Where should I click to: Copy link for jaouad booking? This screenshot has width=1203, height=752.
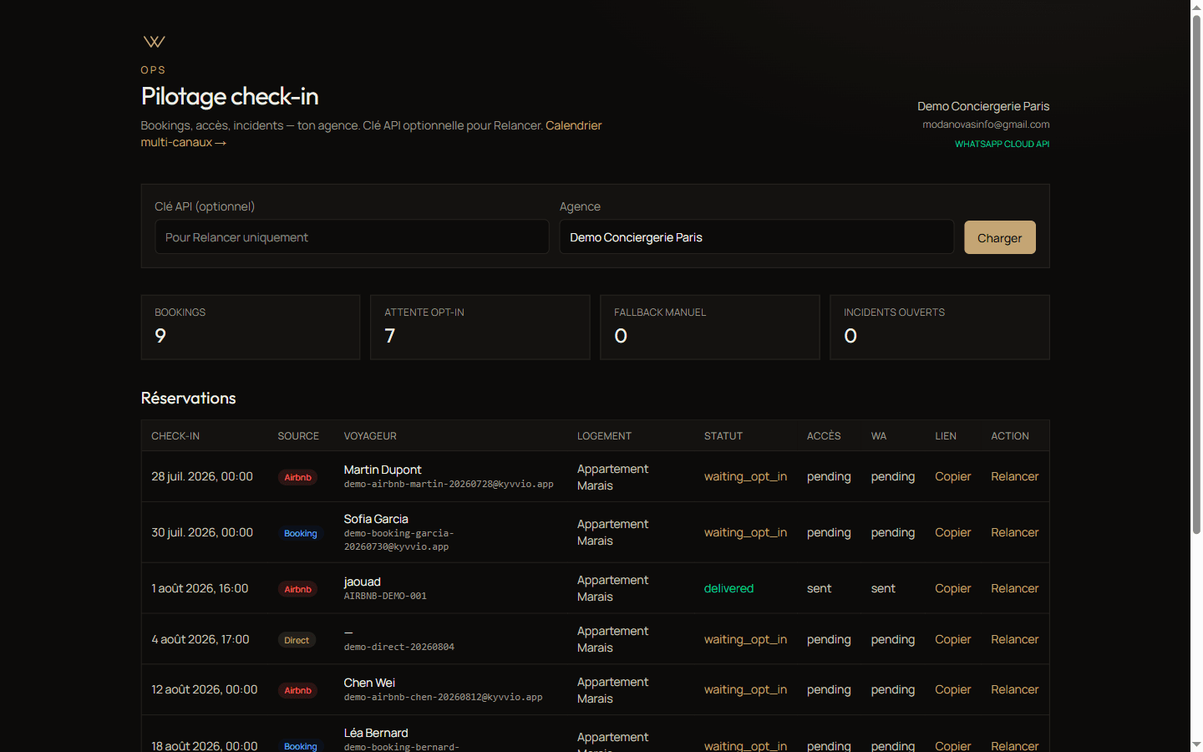coord(952,588)
